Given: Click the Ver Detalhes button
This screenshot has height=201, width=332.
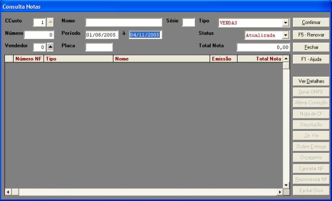Looking at the screenshot, I should pyautogui.click(x=311, y=82).
